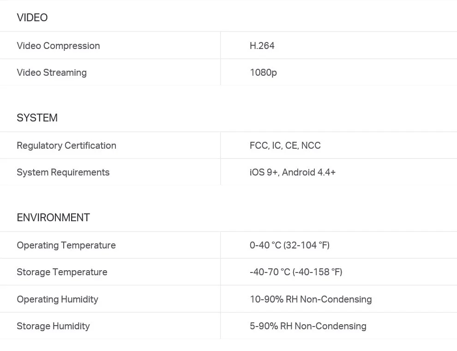Select the Video Compression label
Viewport: 457px width, 351px height.
tap(58, 46)
